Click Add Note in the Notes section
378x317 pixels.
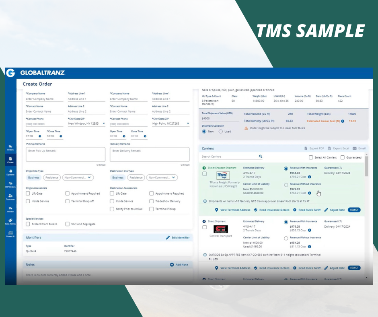(x=179, y=265)
